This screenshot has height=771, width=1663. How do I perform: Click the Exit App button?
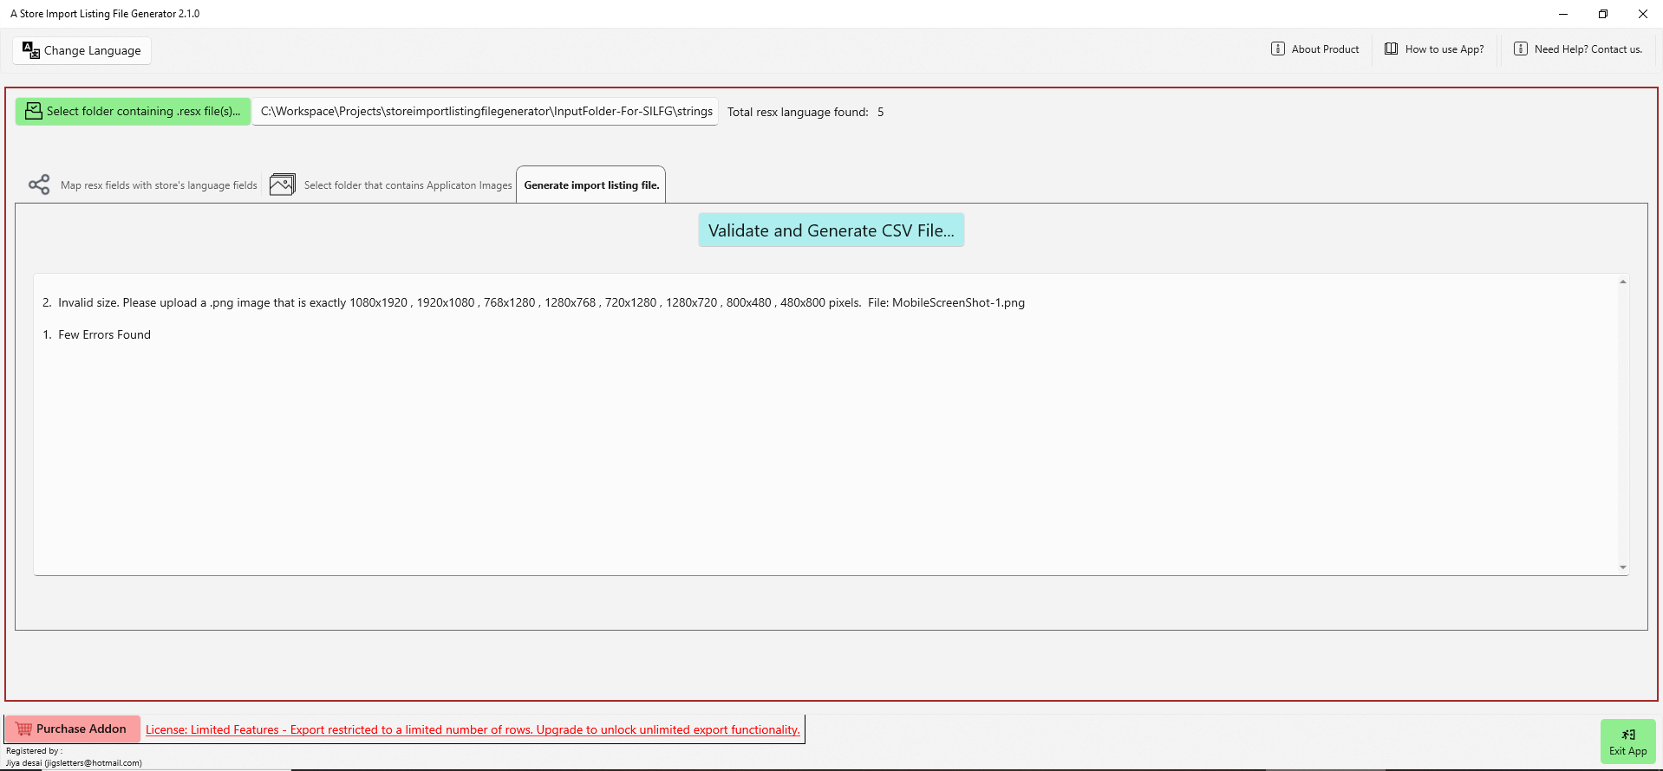1628,742
